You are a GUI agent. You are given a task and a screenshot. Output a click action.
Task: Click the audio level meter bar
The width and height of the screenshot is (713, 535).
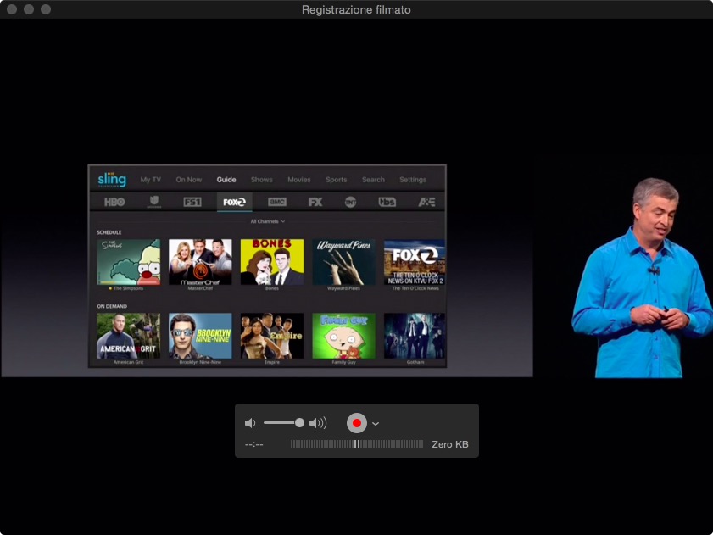357,444
